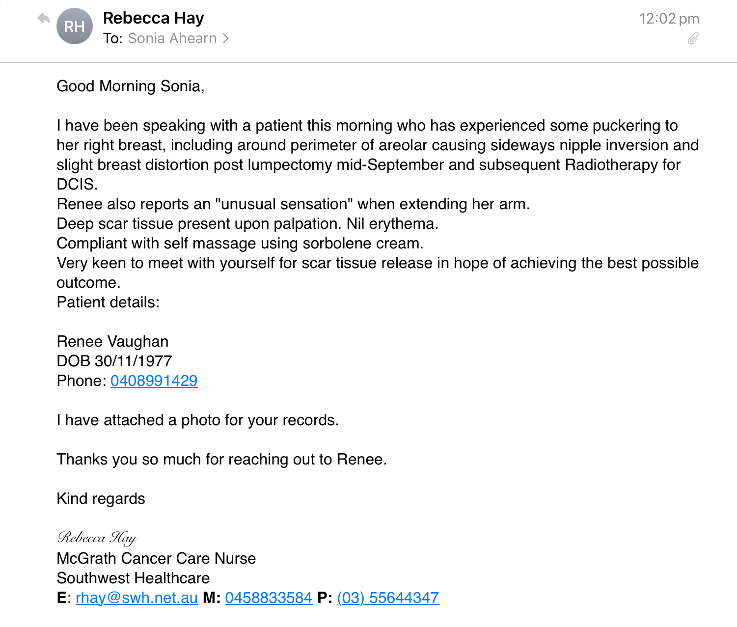The height and width of the screenshot is (627, 737).
Task: Open the paperclip attachment icon
Action: 693,38
